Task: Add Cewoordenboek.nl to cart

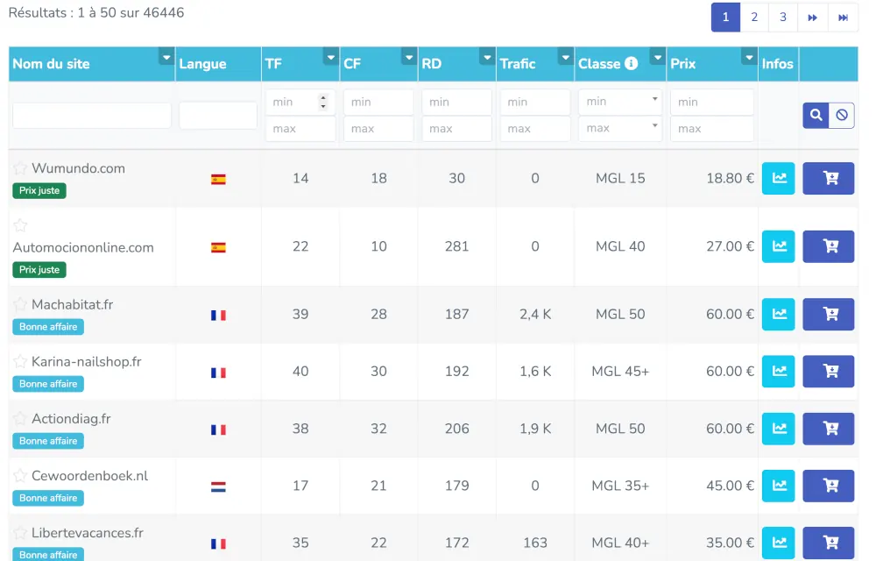Action: coord(829,486)
